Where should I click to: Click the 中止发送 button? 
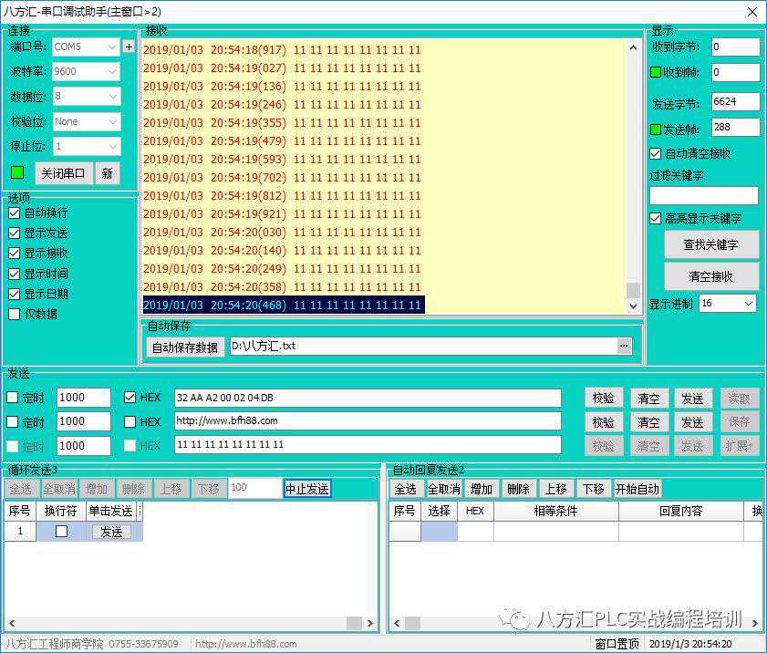click(x=307, y=489)
